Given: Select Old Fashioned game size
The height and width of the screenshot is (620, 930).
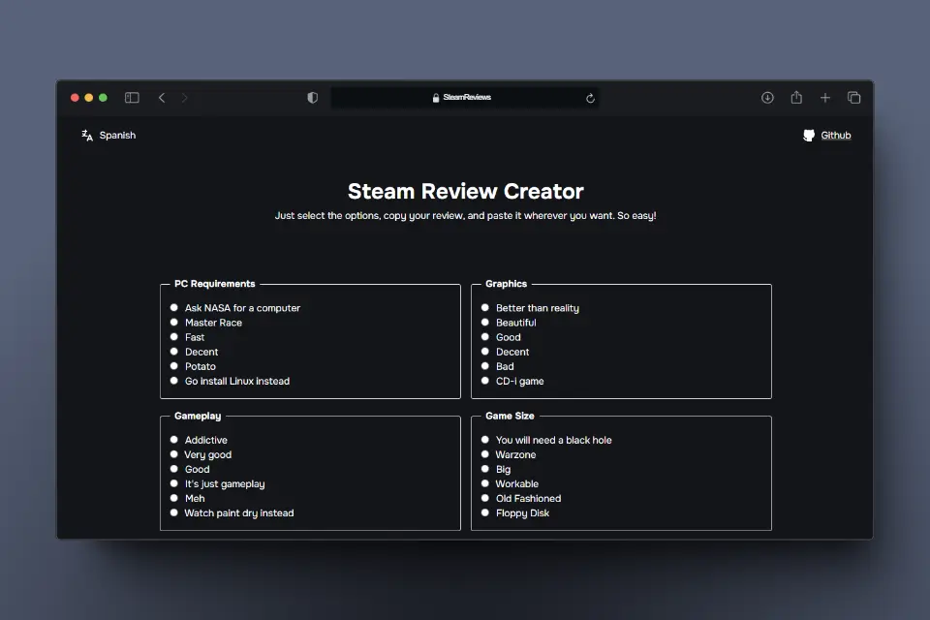Looking at the screenshot, I should [x=485, y=498].
